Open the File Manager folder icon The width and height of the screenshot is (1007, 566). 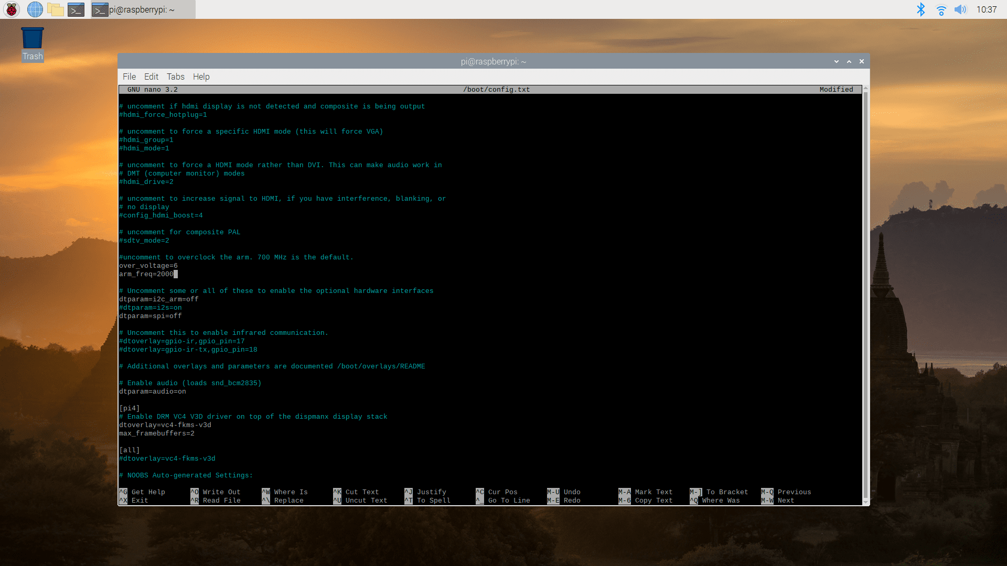point(55,9)
